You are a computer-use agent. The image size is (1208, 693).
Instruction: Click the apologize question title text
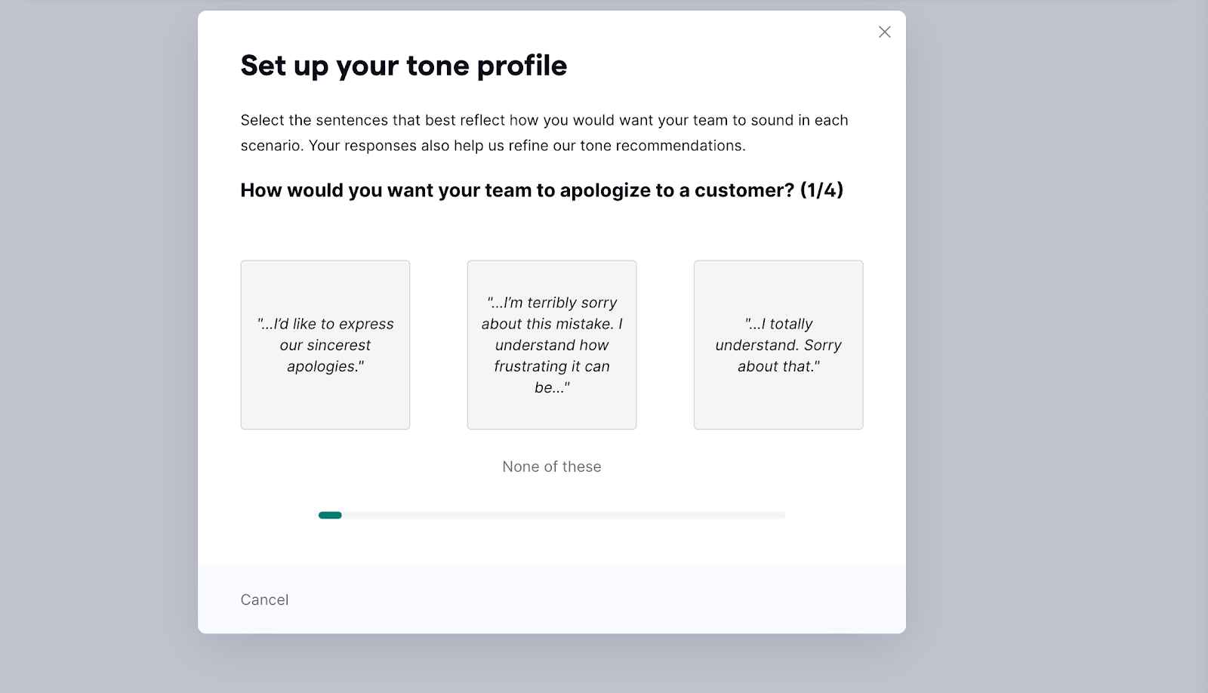(541, 190)
